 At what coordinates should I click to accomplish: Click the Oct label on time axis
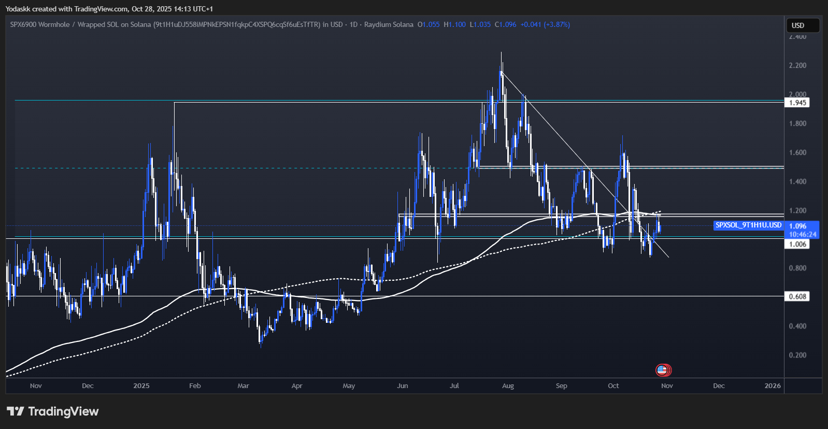(613, 386)
